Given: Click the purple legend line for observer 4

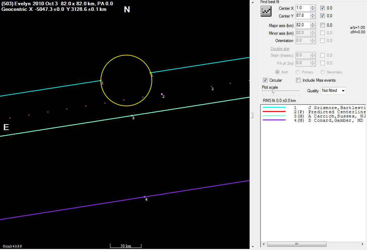Looking at the screenshot, I should [274, 120].
